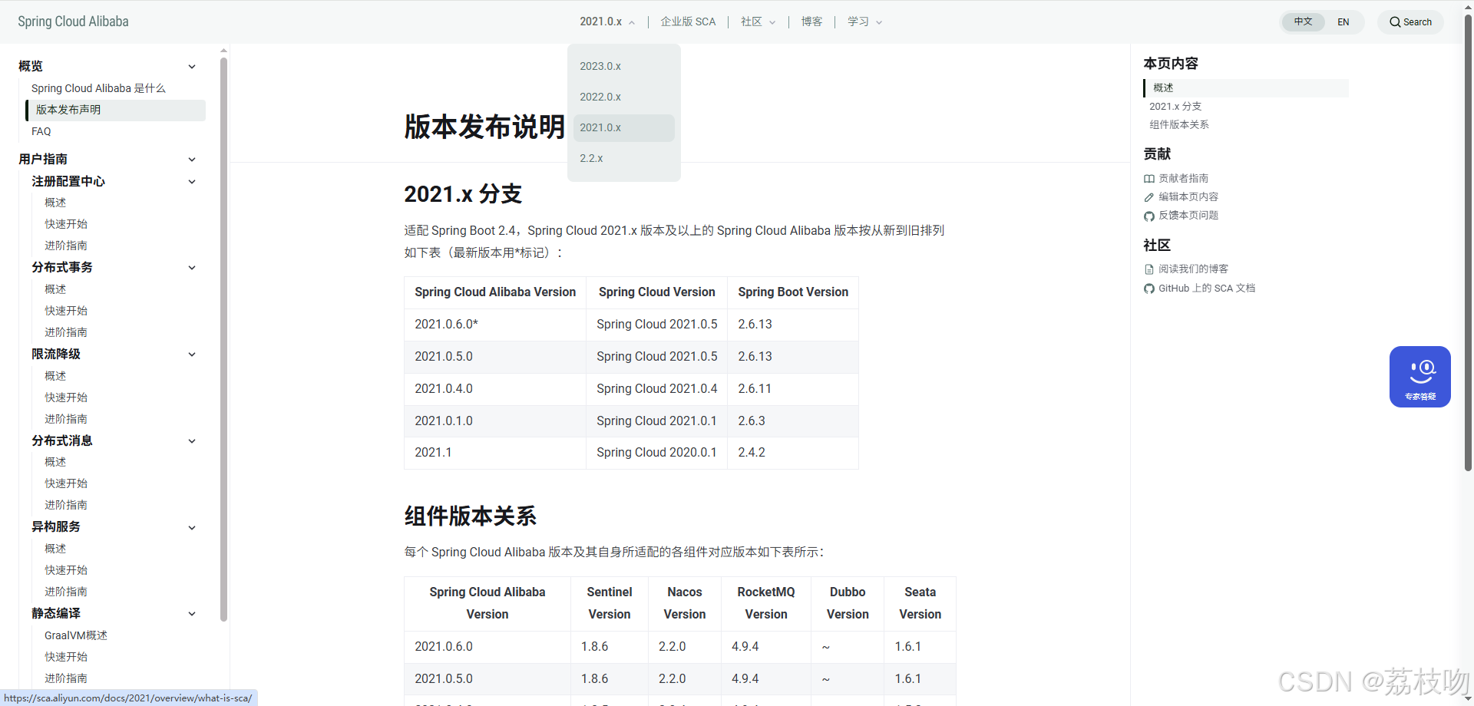Screen dimensions: 1474x706
Task: Click the pencil icon beside 编辑本页内容
Action: coord(1148,197)
